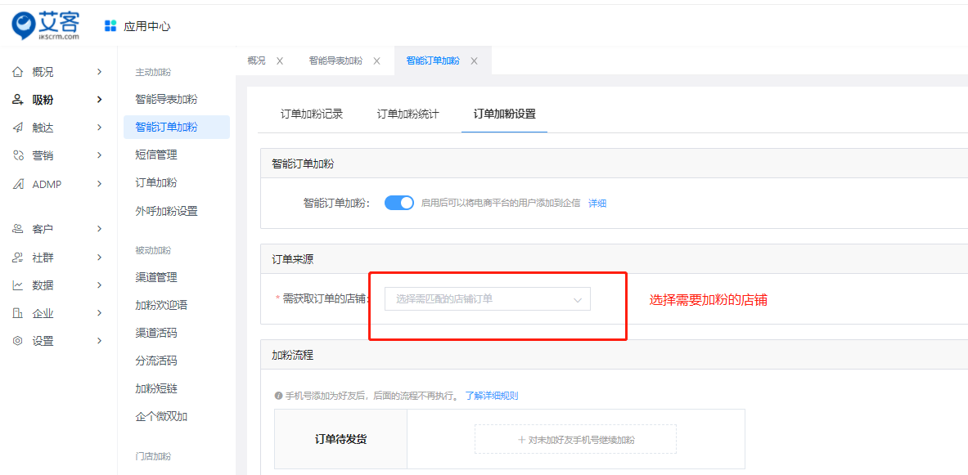Click 对未加好友手机号继续加粉 button
Image resolution: width=968 pixels, height=475 pixels.
click(x=575, y=439)
